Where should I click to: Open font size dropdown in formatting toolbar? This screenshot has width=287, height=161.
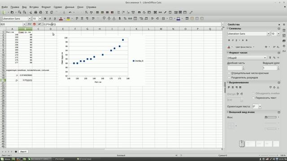coord(40,19)
